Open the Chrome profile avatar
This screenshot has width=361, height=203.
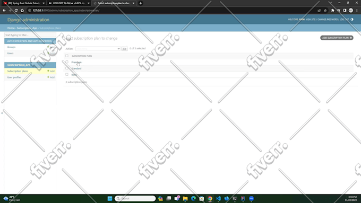point(350,11)
